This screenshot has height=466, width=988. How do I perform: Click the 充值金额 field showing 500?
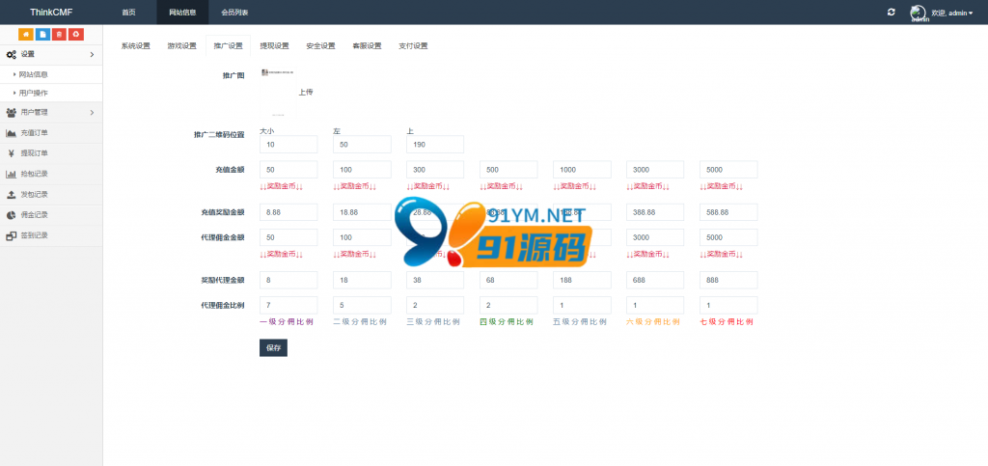(508, 170)
